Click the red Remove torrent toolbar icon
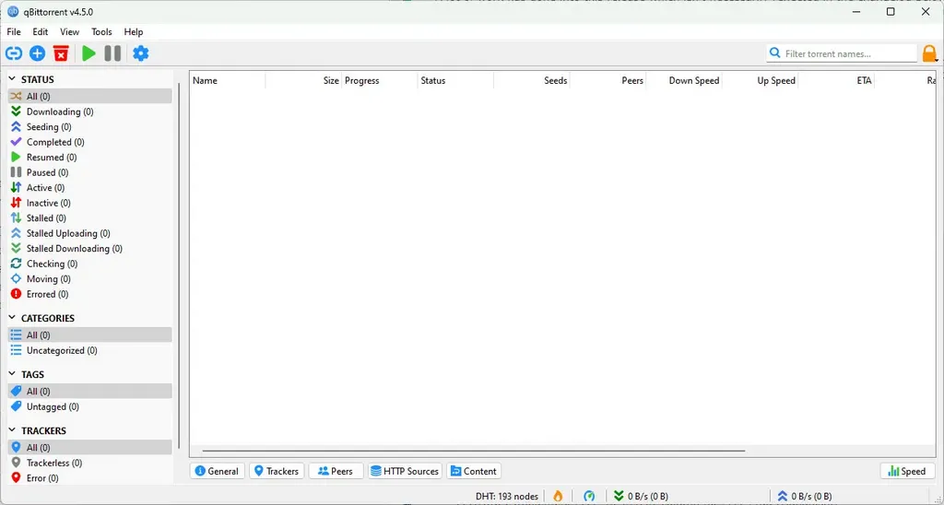The image size is (944, 505). (61, 53)
